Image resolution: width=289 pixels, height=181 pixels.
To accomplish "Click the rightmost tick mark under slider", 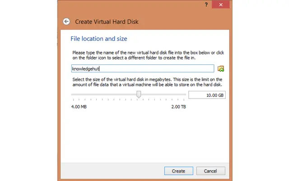I will tap(184, 100).
